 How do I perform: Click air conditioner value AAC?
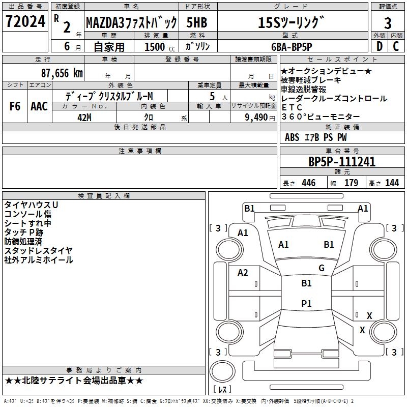pyautogui.click(x=39, y=106)
